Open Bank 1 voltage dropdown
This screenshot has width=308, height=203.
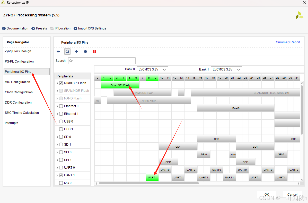click(x=226, y=69)
